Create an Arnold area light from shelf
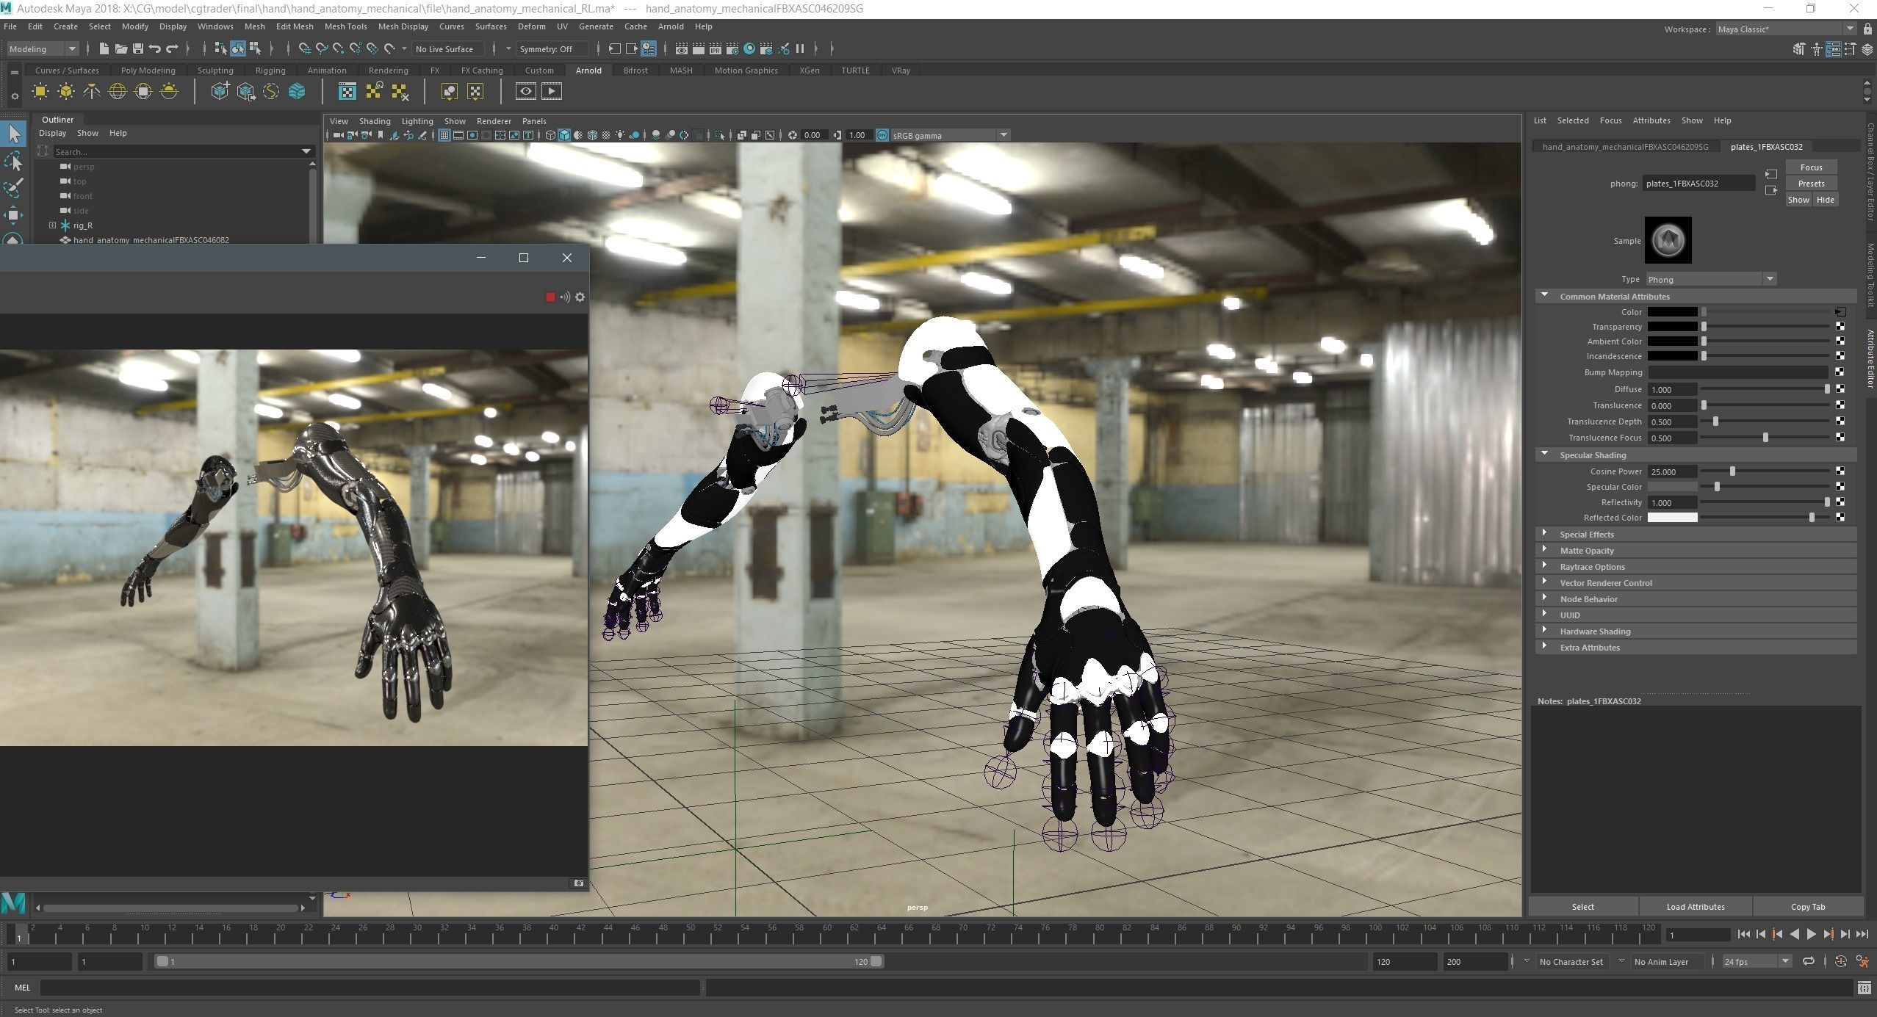 40,91
